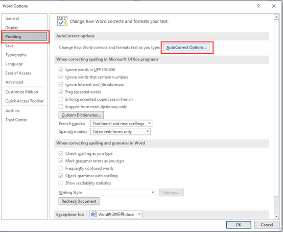Open the French modes dropdown
Screen dimensions: 283x232
121,124
